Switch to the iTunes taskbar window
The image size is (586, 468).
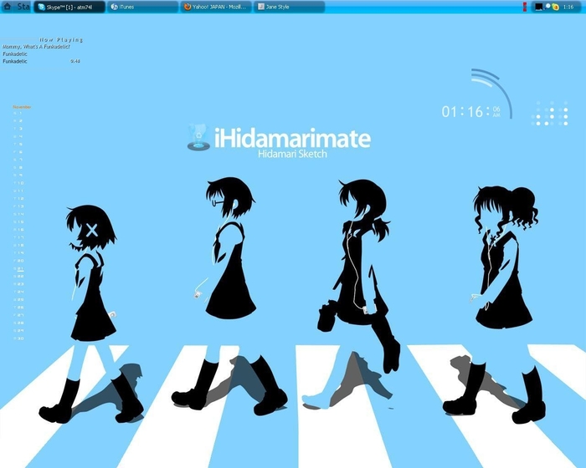143,7
